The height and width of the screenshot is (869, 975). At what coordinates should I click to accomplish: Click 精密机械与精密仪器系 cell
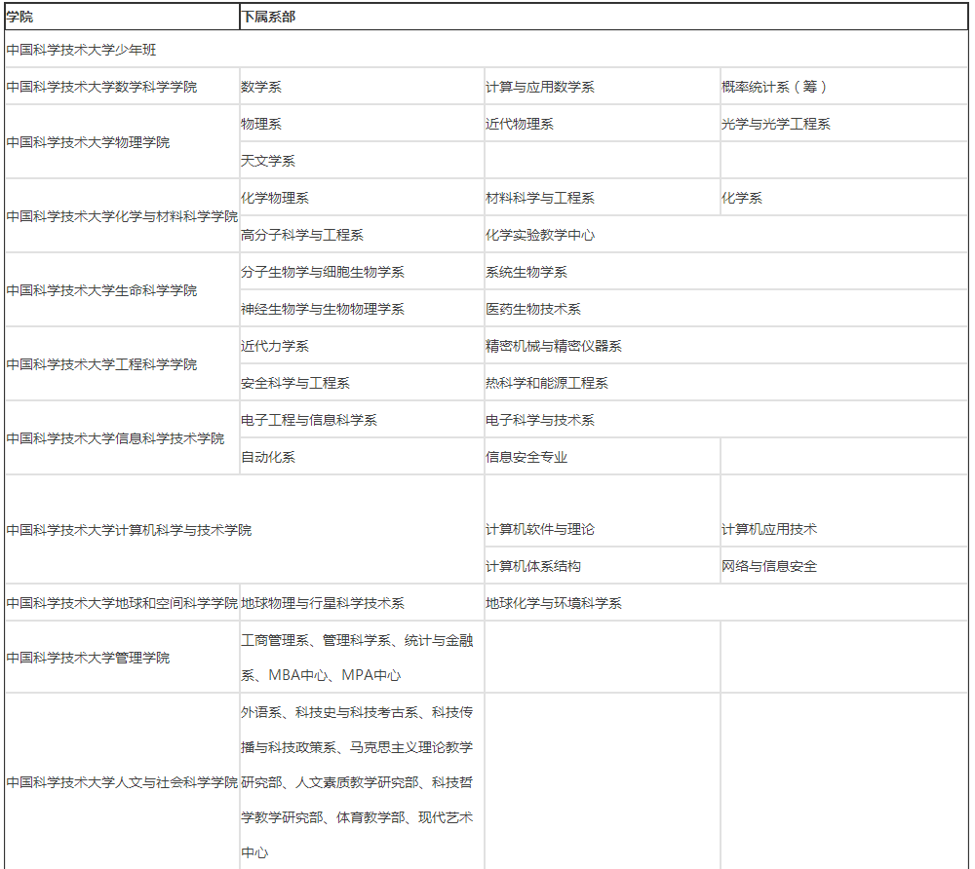[726, 346]
